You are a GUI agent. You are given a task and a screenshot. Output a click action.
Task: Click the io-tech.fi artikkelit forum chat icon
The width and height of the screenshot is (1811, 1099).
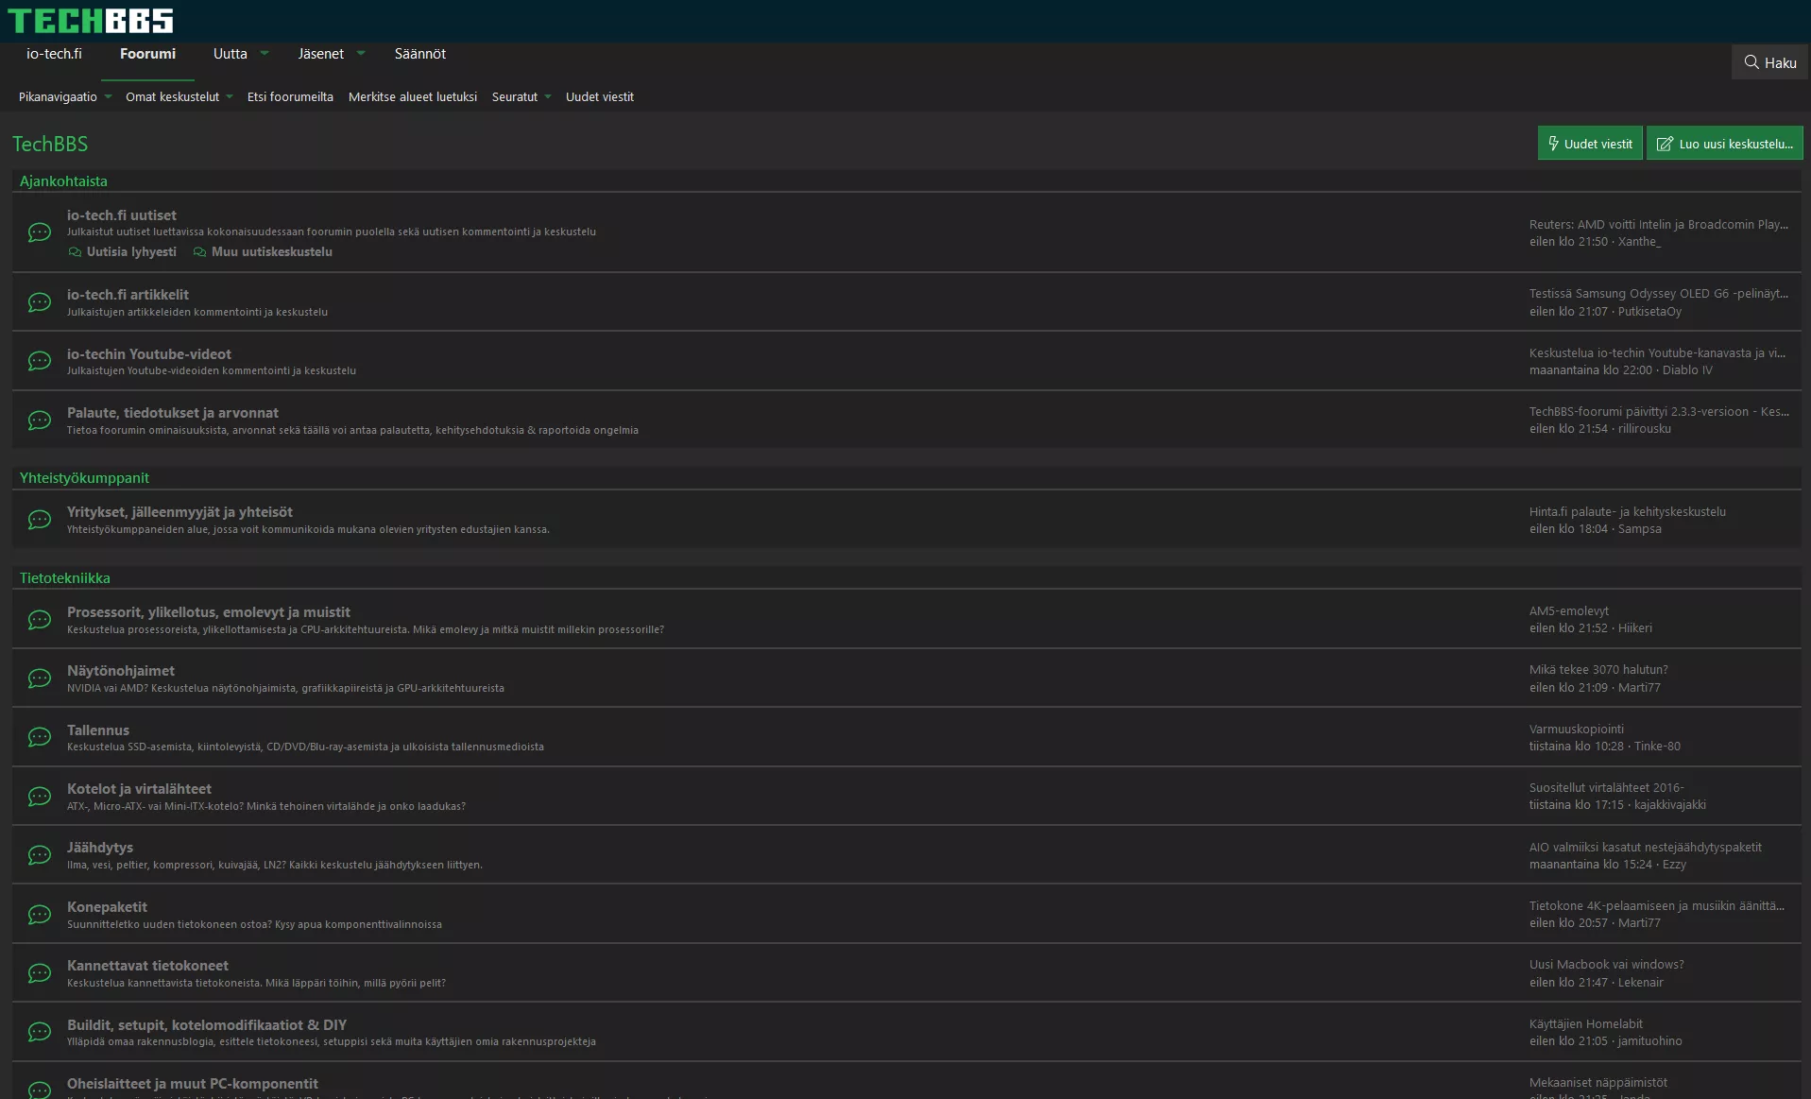coord(40,302)
